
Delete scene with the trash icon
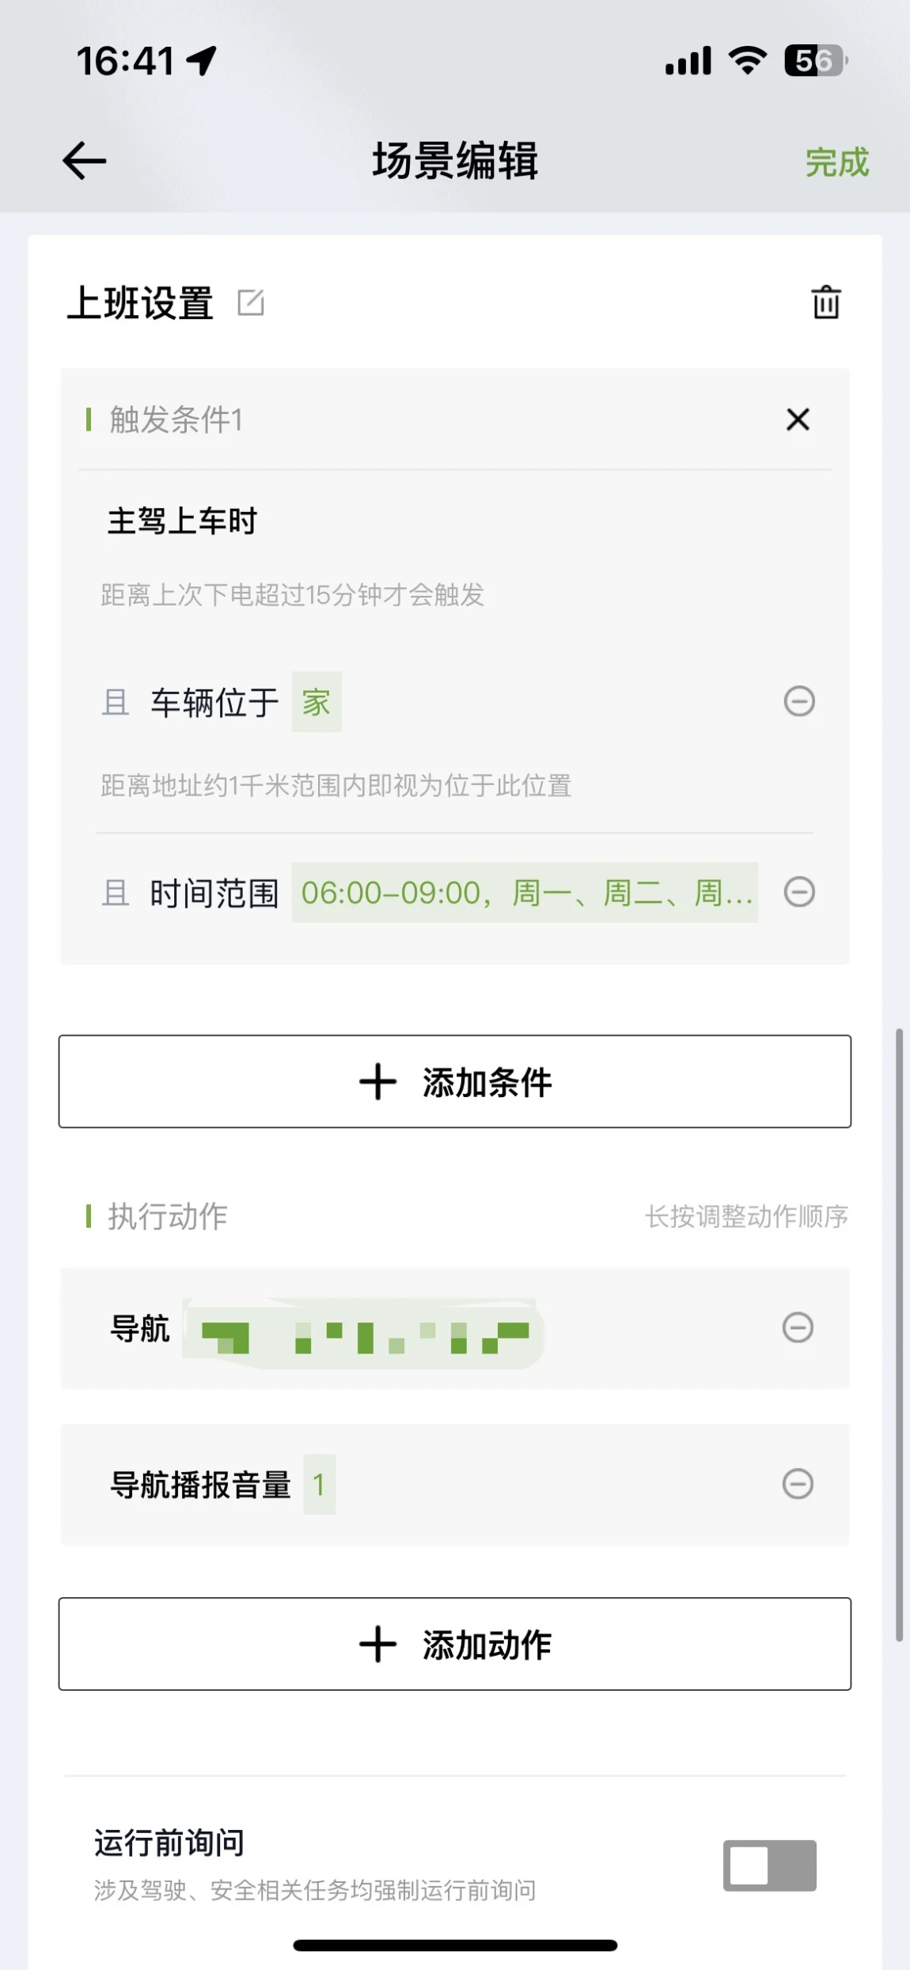(826, 302)
